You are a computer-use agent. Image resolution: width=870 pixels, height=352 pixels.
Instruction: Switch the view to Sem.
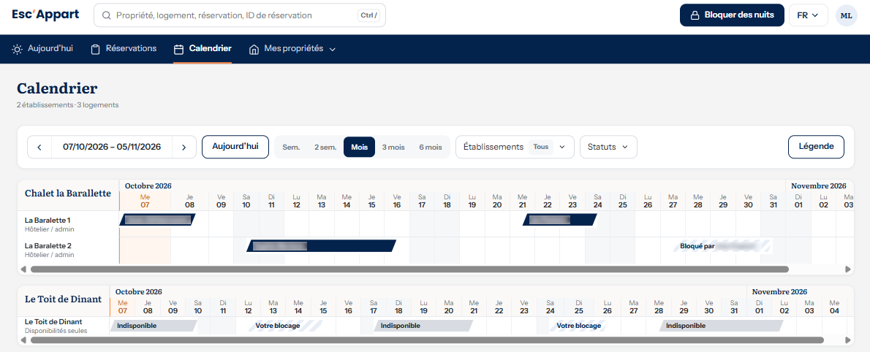(291, 147)
